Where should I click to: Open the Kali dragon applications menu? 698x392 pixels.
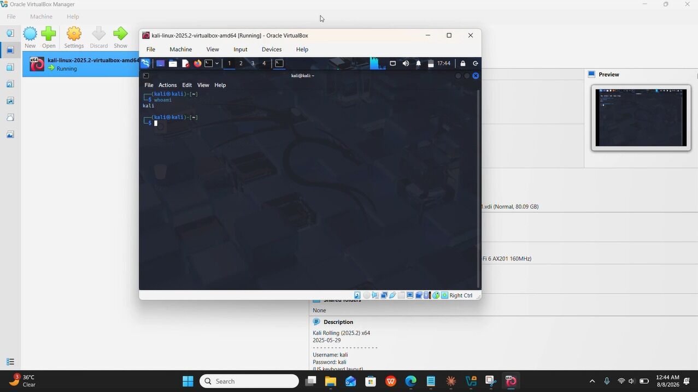pyautogui.click(x=145, y=63)
